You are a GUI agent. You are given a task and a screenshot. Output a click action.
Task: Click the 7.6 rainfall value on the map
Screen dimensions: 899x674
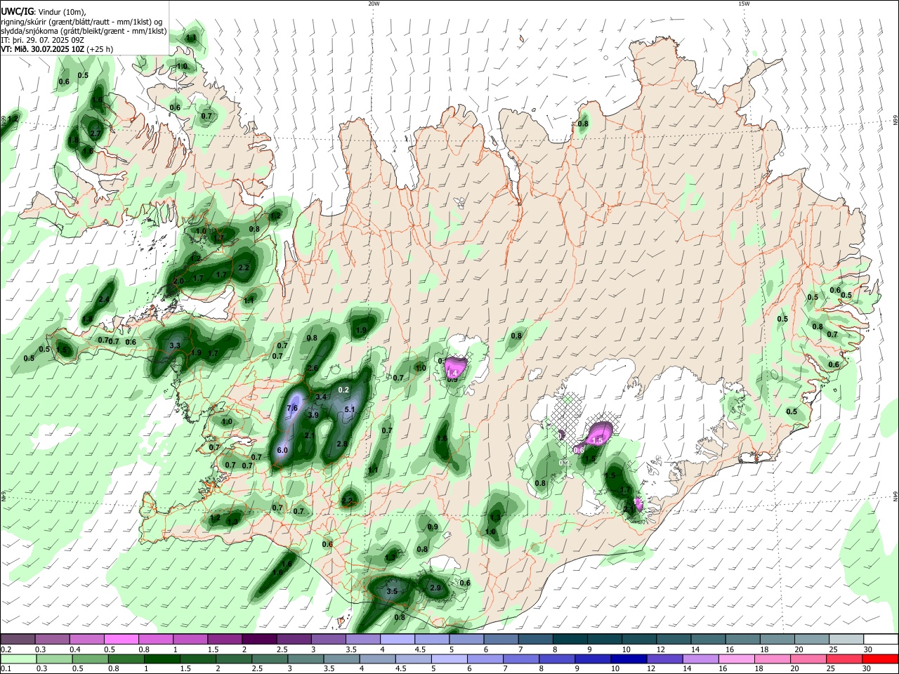[294, 408]
